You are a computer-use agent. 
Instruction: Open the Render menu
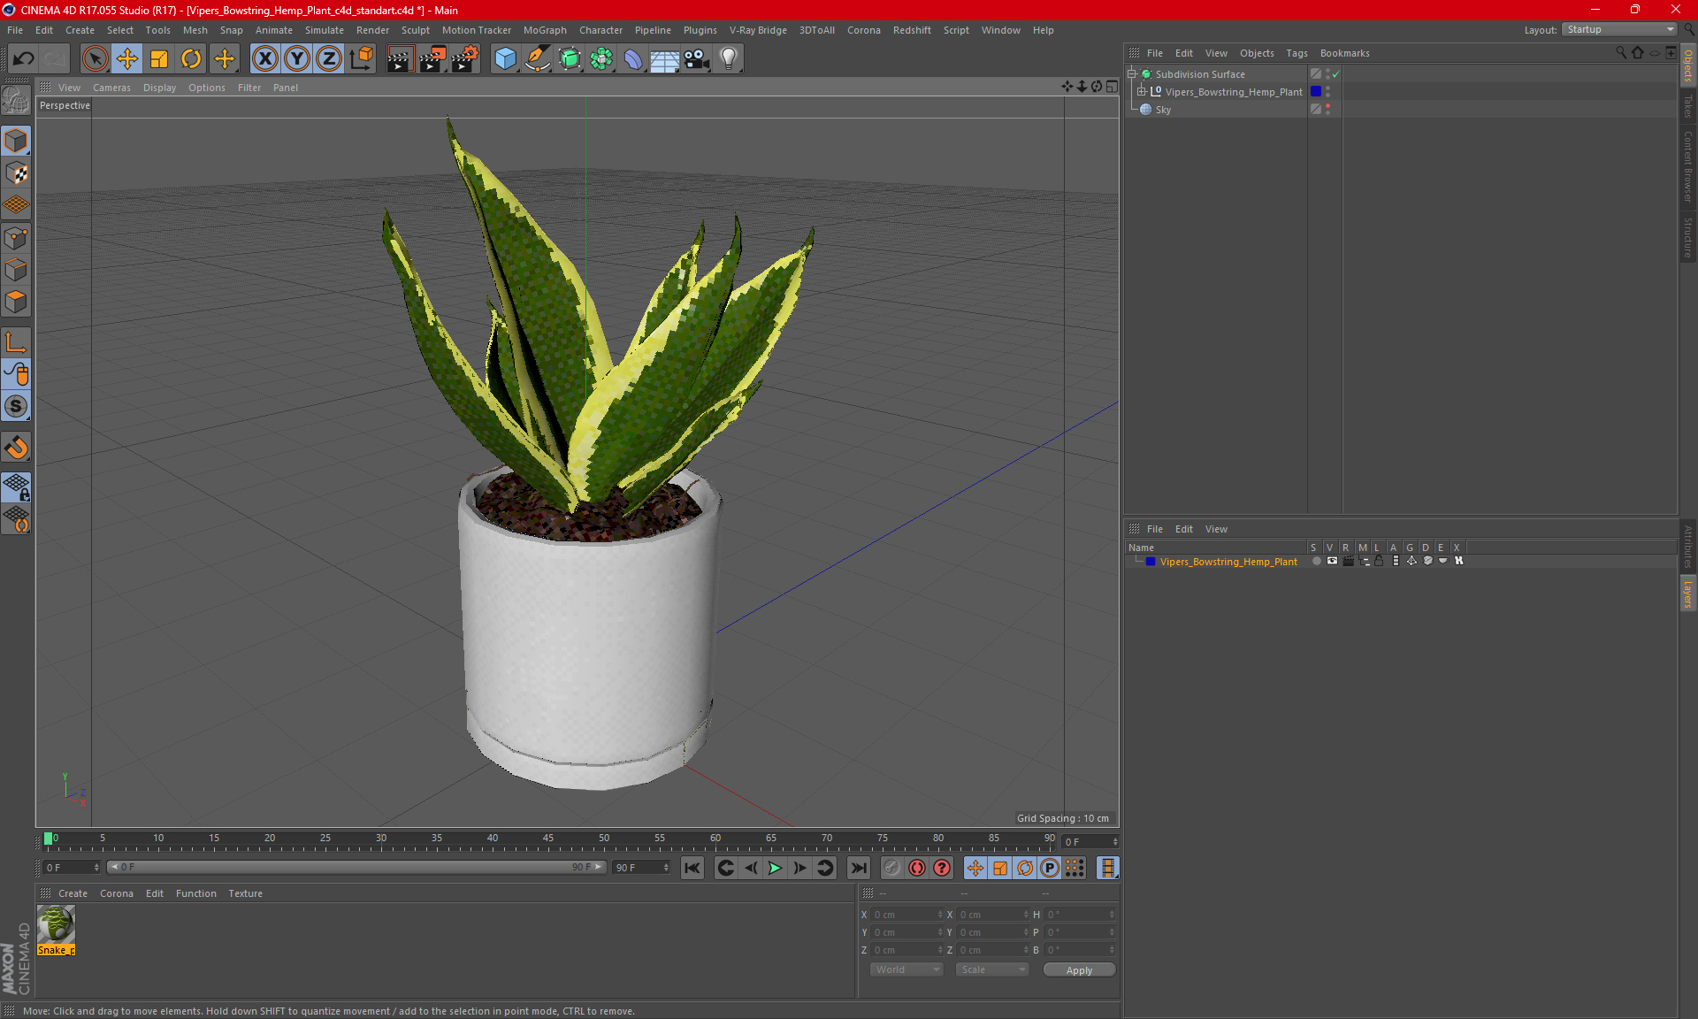coord(372,30)
